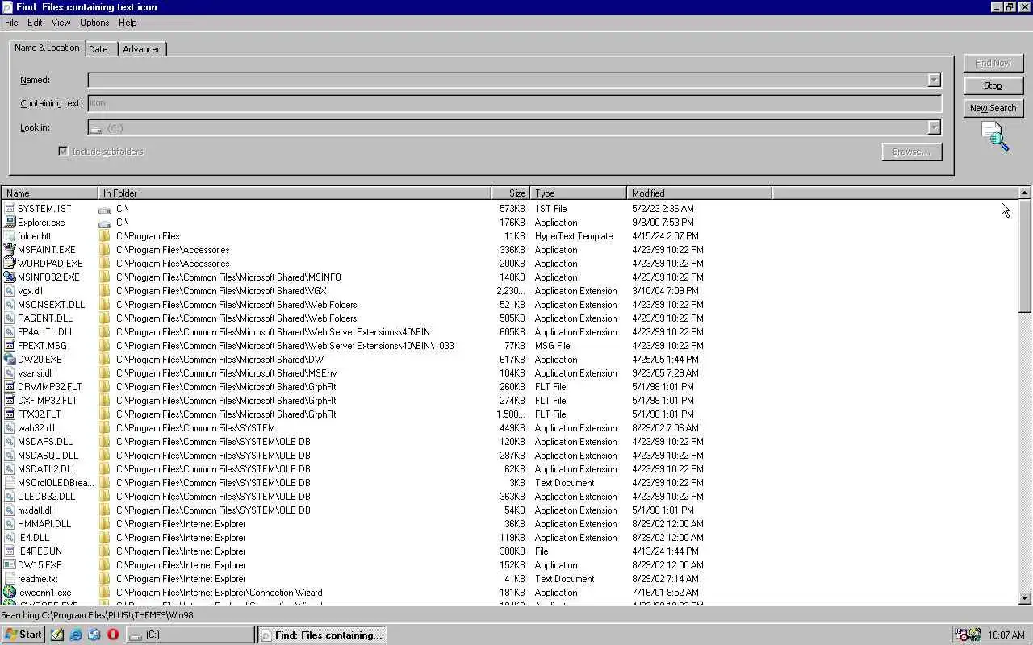Click the New Search button
Screen dimensions: 1033x645
click(x=993, y=108)
